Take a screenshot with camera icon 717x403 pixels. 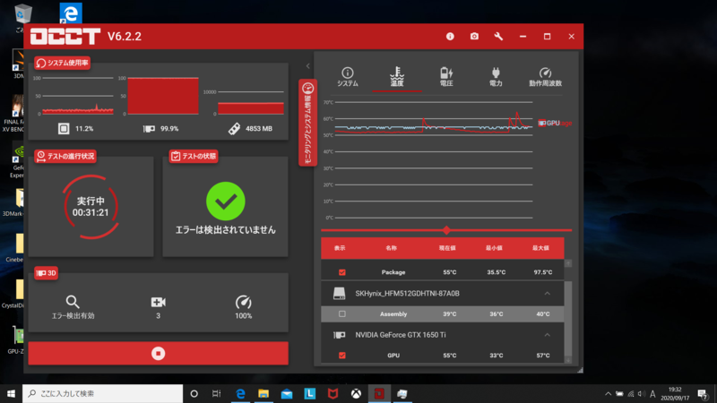tap(474, 36)
